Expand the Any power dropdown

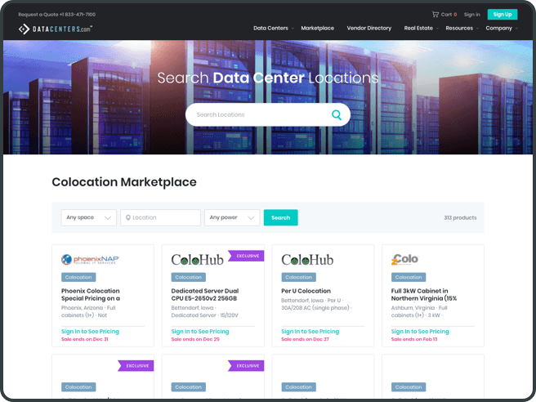(x=231, y=217)
